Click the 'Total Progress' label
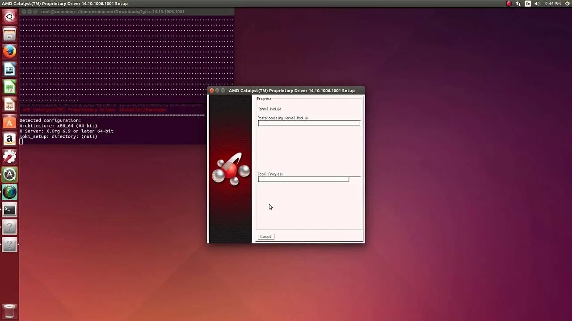This screenshot has width=572, height=321. pos(270,174)
